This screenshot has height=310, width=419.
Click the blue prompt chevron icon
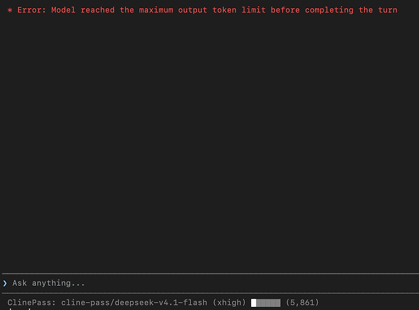[5, 283]
